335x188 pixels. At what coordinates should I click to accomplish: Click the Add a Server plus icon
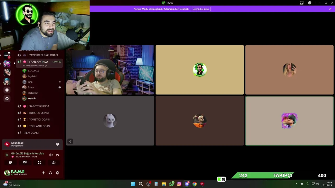pyautogui.click(x=7, y=90)
